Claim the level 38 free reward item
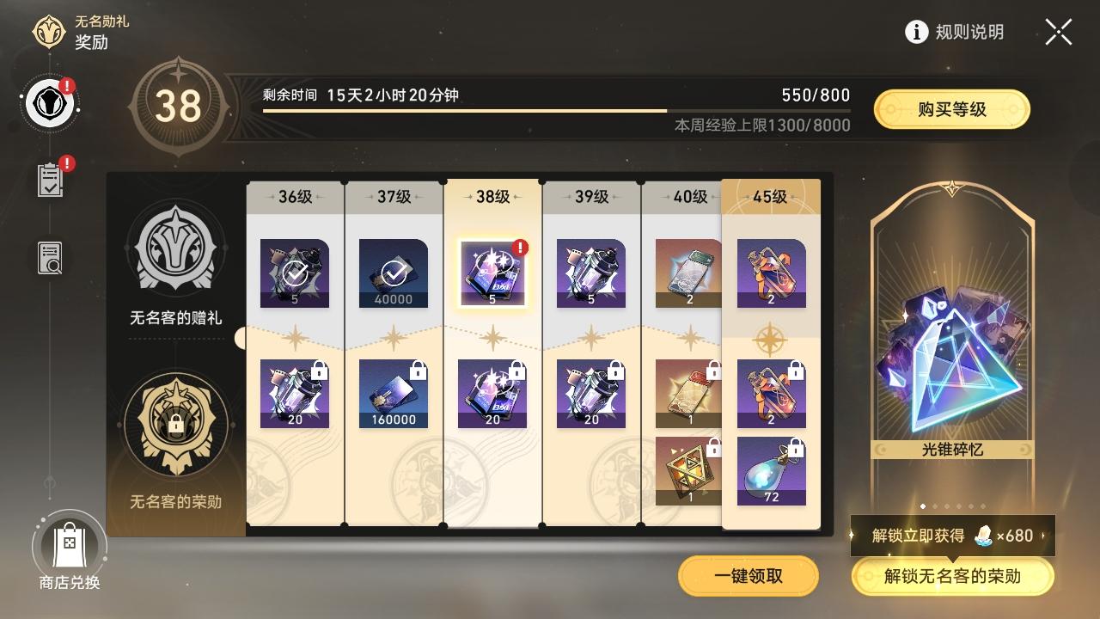 tap(492, 273)
